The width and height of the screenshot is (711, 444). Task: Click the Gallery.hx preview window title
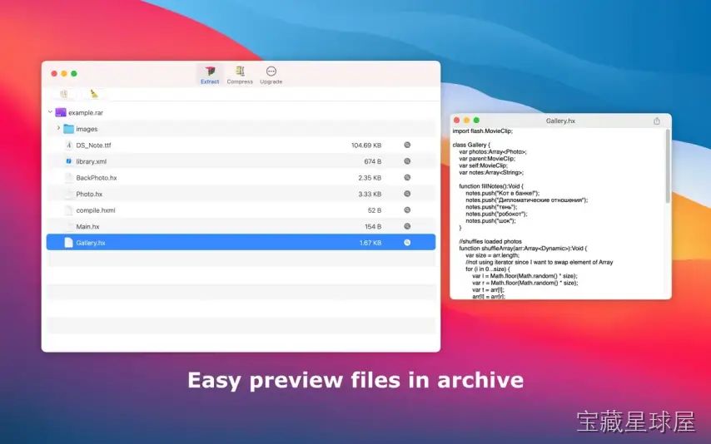560,121
